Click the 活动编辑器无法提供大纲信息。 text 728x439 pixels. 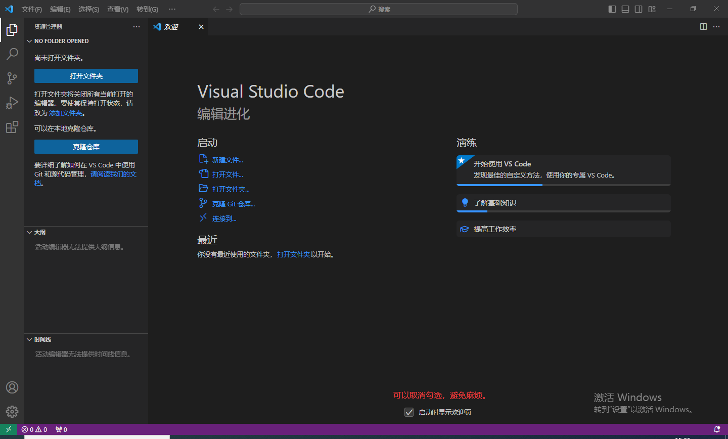[x=80, y=247]
